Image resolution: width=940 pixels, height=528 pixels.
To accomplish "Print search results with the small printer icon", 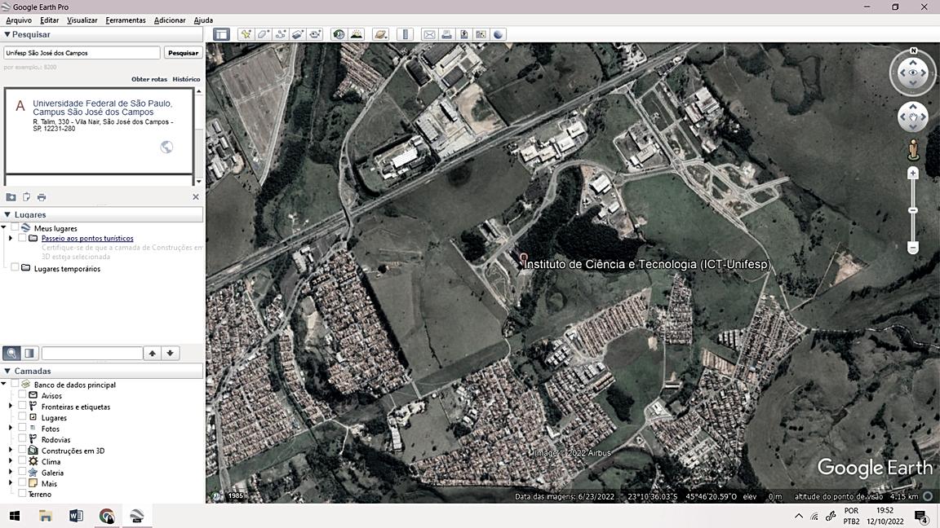I will [42, 197].
